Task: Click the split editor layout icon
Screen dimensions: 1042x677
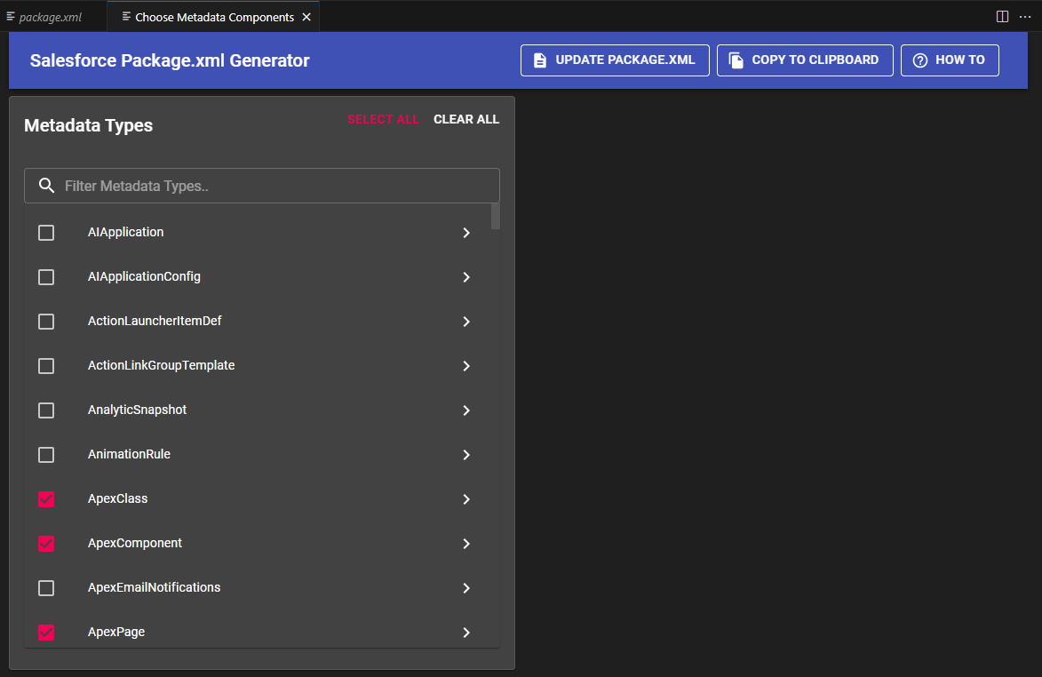Action: (1002, 17)
